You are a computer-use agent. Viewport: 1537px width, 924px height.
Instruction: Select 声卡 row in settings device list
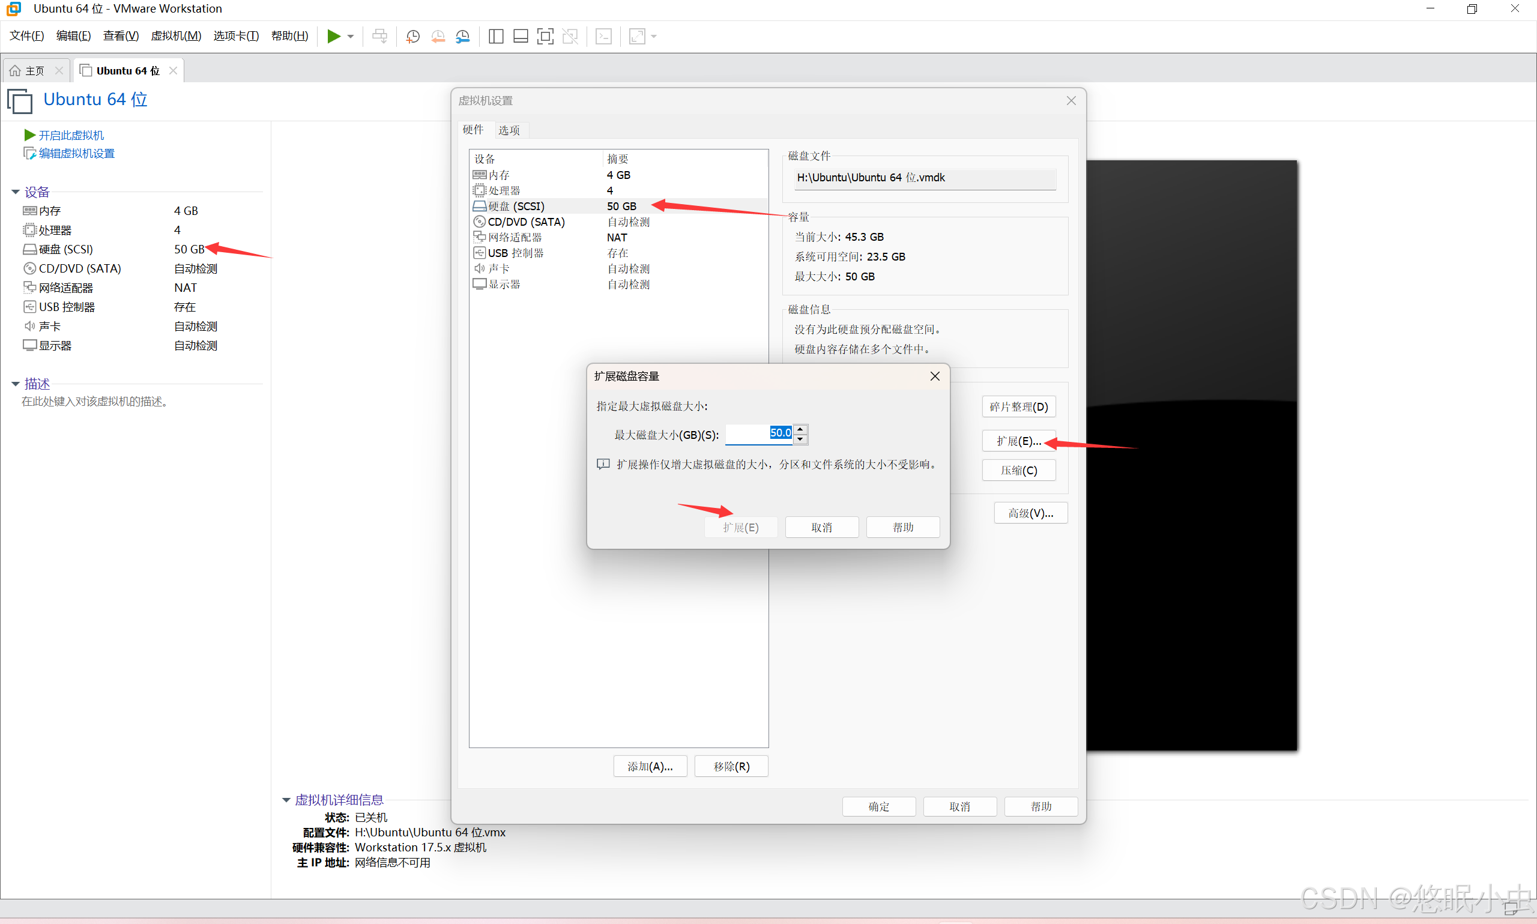pos(619,268)
